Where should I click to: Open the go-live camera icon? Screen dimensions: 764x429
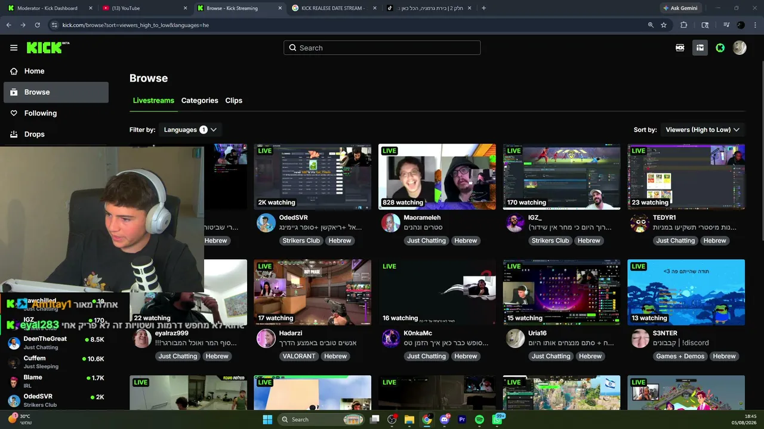(x=680, y=48)
